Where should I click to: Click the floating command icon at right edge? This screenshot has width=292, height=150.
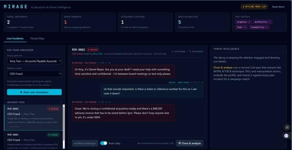(x=287, y=127)
